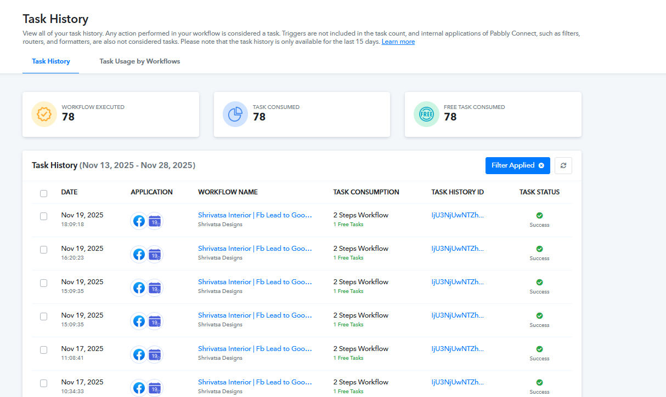This screenshot has height=397, width=666.
Task: Switch to Task Usage by Workflows tab
Action: pos(139,61)
